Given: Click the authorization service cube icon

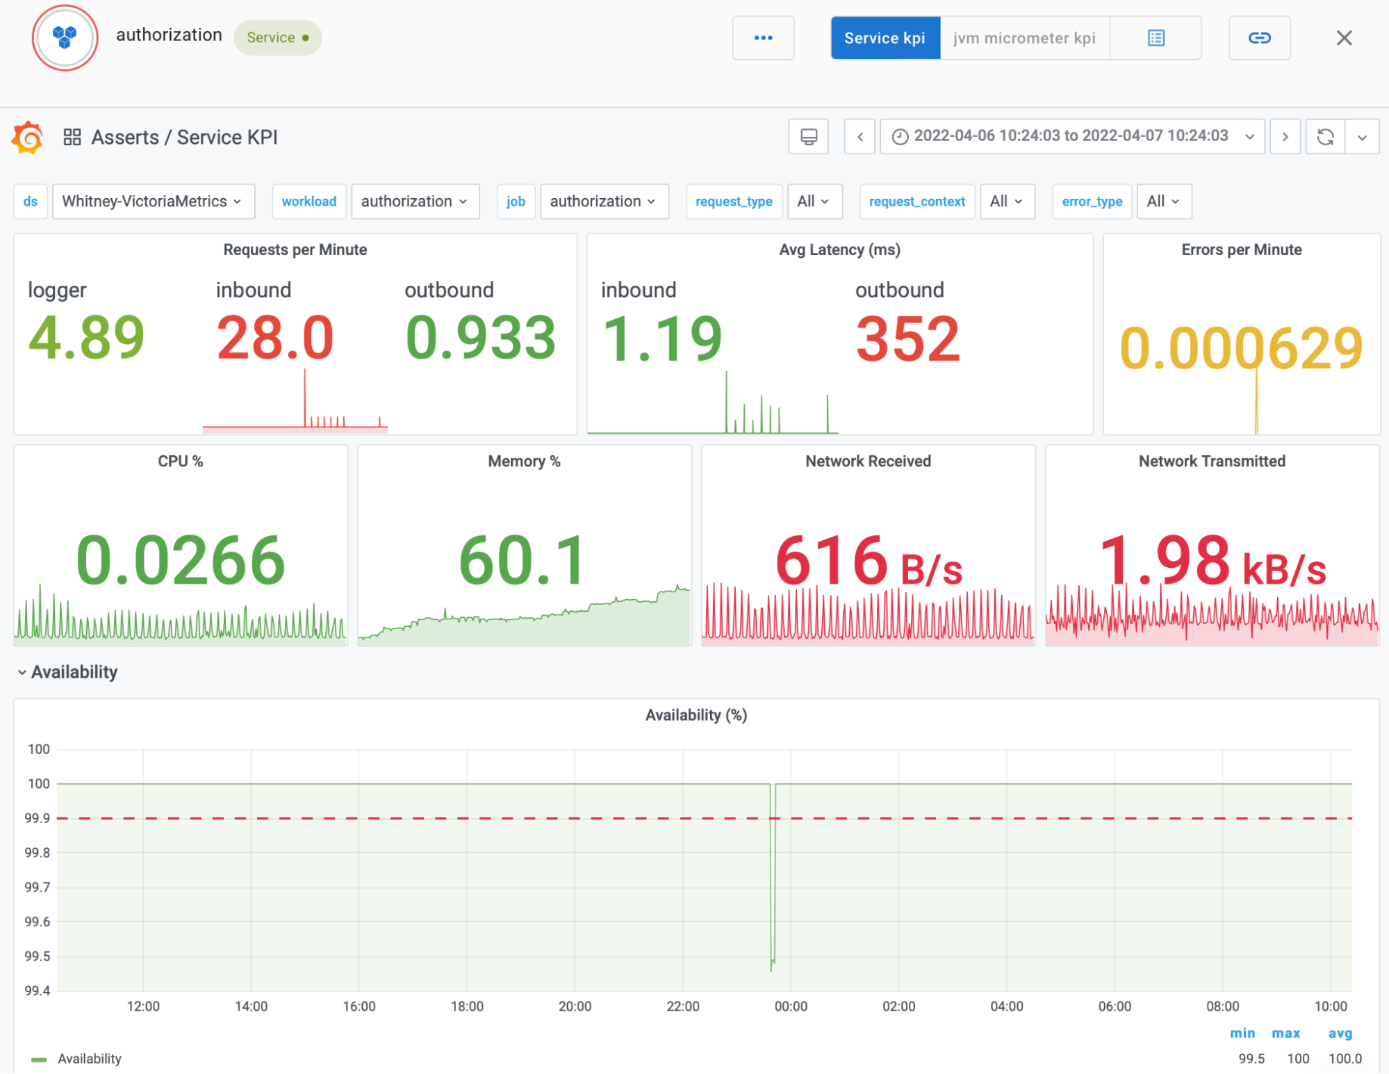Looking at the screenshot, I should coord(65,38).
